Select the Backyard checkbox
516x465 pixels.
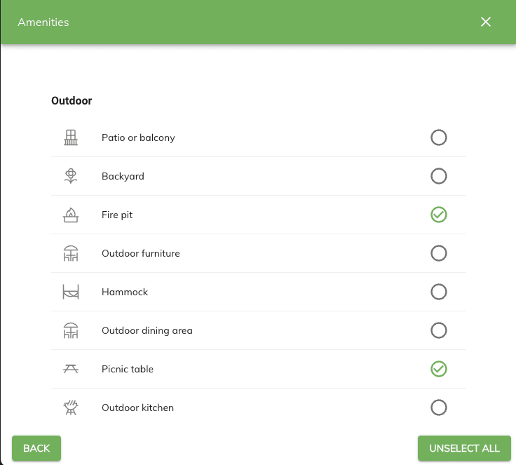tap(439, 176)
